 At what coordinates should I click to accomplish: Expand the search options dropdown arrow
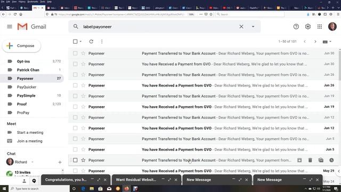pyautogui.click(x=253, y=27)
